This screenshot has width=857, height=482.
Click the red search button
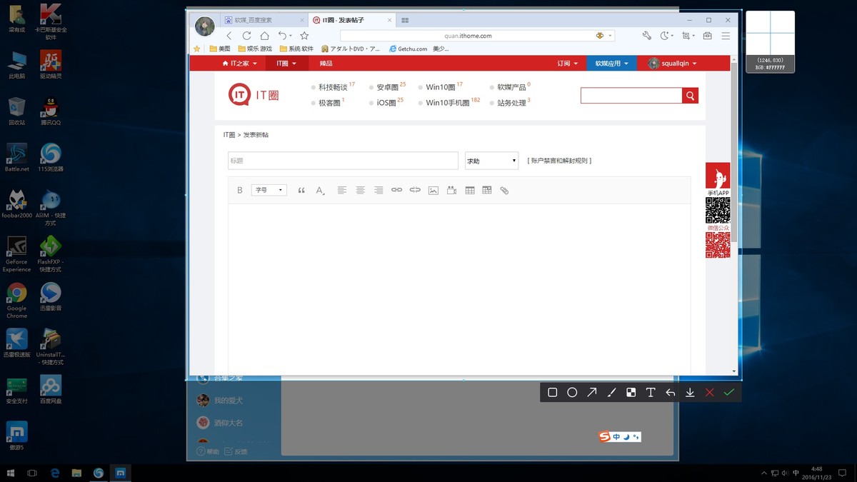pos(690,96)
